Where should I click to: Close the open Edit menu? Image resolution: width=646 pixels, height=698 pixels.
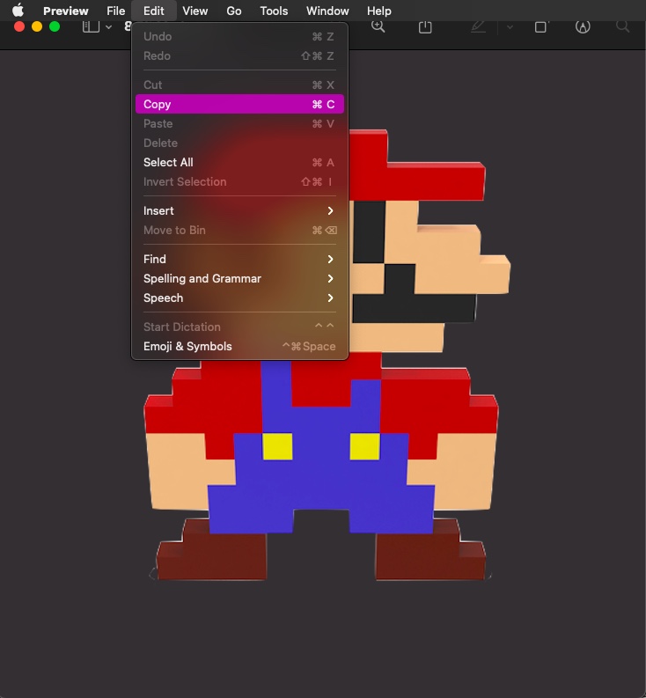coord(154,11)
